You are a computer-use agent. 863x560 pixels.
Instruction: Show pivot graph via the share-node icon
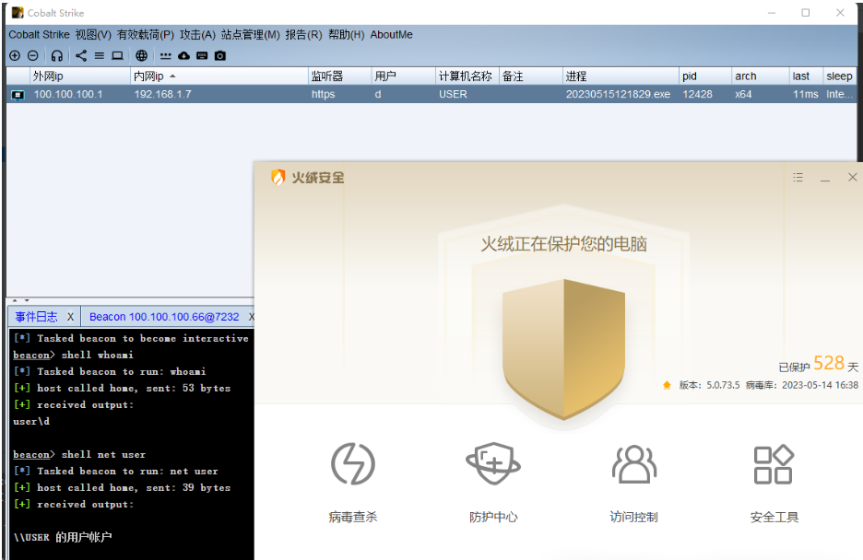81,55
